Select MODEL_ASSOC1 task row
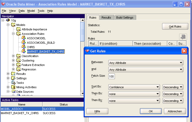192x122 pixels. click(x=42, y=109)
